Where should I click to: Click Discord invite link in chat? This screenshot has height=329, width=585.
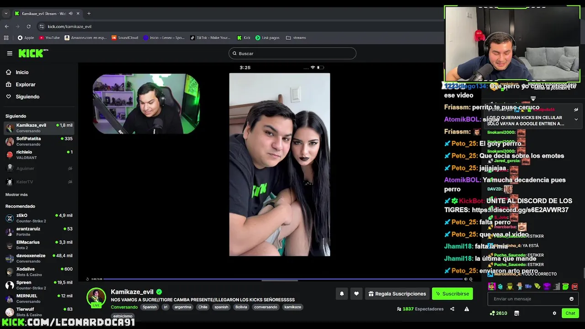click(520, 210)
